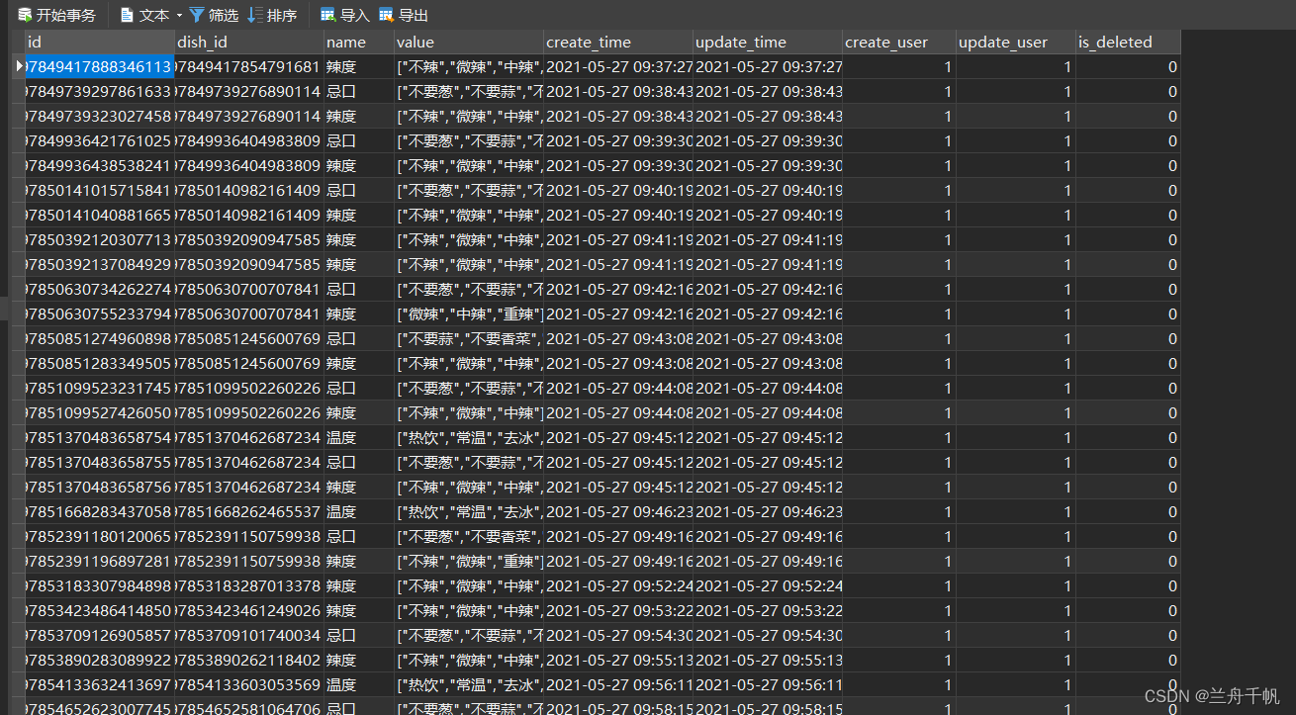Select id cell 7850630734262274
This screenshot has width=1296, height=715.
(100, 289)
